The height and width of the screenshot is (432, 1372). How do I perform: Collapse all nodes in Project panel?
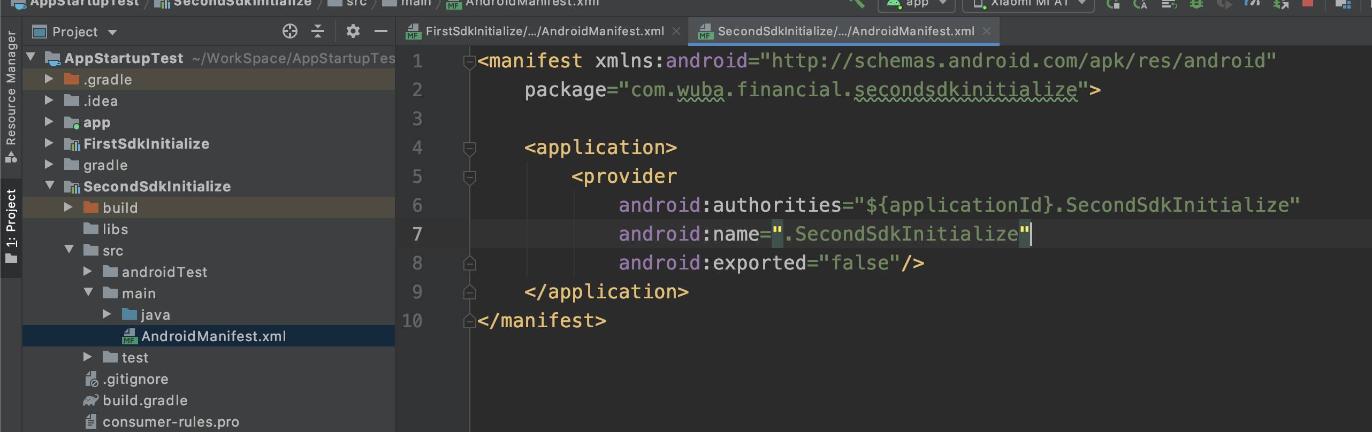pyautogui.click(x=318, y=32)
